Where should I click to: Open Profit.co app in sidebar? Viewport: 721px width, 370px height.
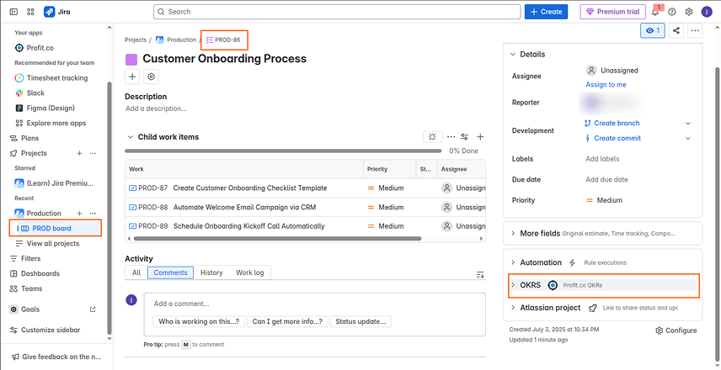35,48
